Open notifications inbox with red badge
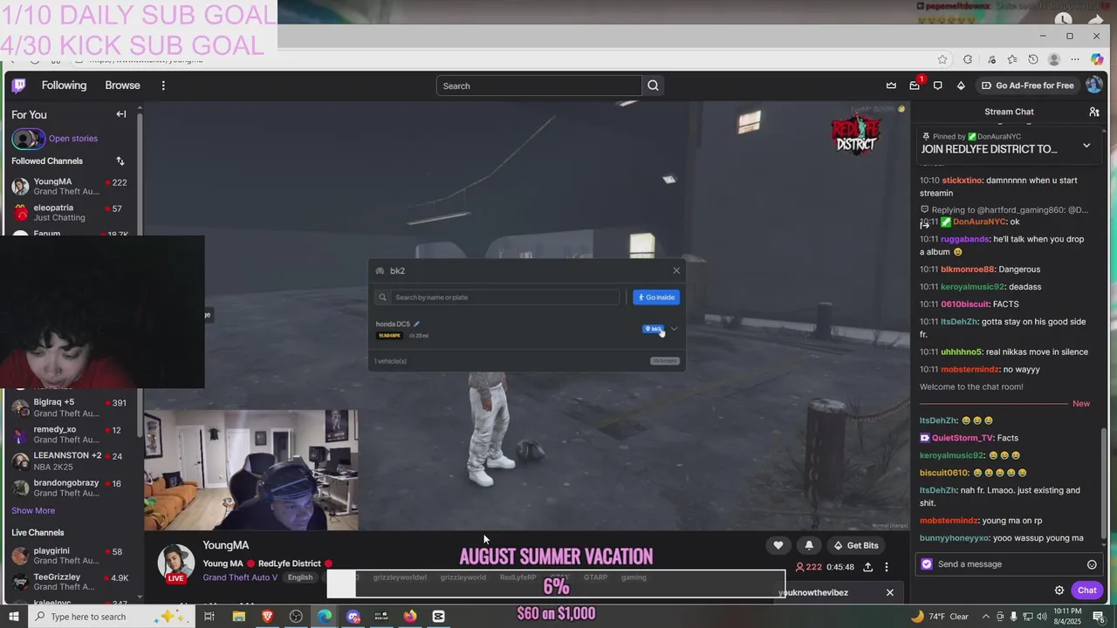The image size is (1117, 628). [x=915, y=85]
